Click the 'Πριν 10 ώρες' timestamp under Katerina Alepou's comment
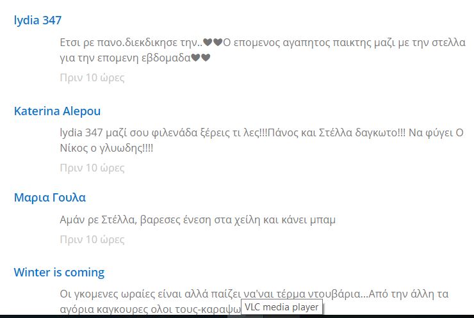Screen dimensions: 474x318 click(92, 168)
